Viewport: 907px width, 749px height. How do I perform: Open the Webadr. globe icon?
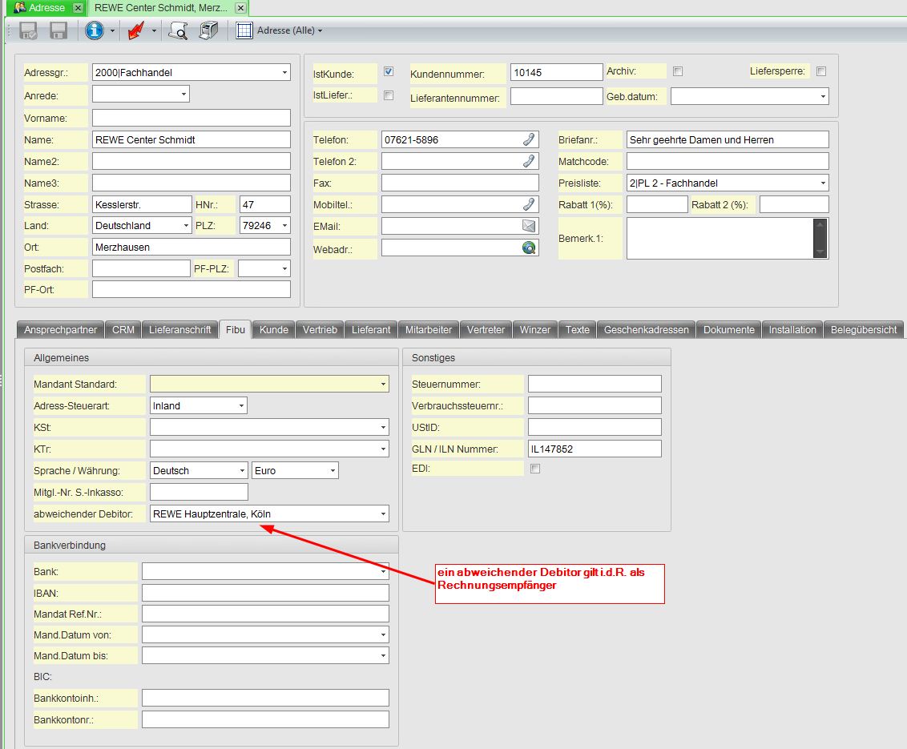(x=529, y=248)
